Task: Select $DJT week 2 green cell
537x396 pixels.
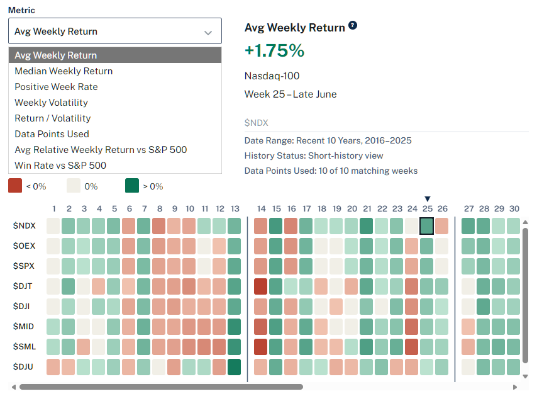Action: 68,286
